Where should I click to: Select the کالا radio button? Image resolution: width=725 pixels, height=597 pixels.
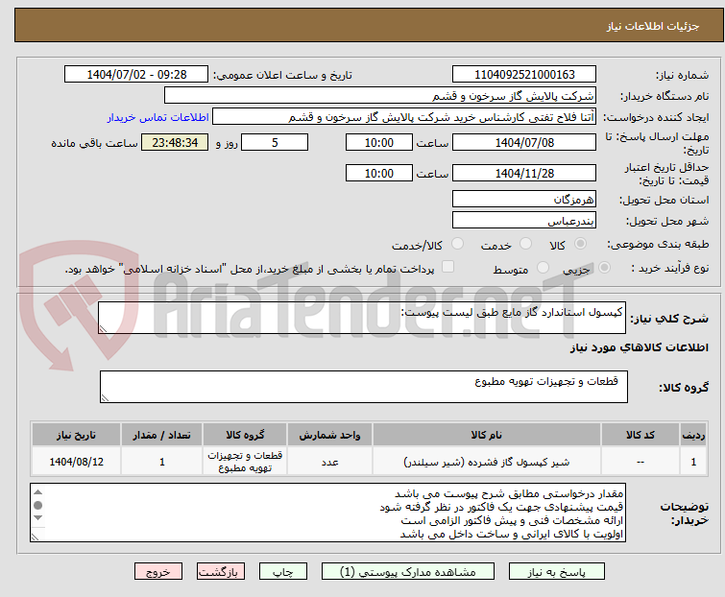click(x=580, y=244)
